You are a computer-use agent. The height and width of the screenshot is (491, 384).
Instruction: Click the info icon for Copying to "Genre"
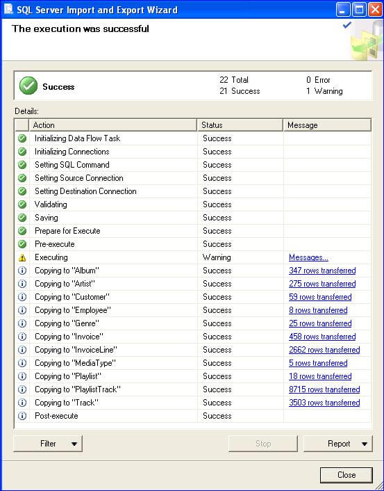click(x=22, y=323)
